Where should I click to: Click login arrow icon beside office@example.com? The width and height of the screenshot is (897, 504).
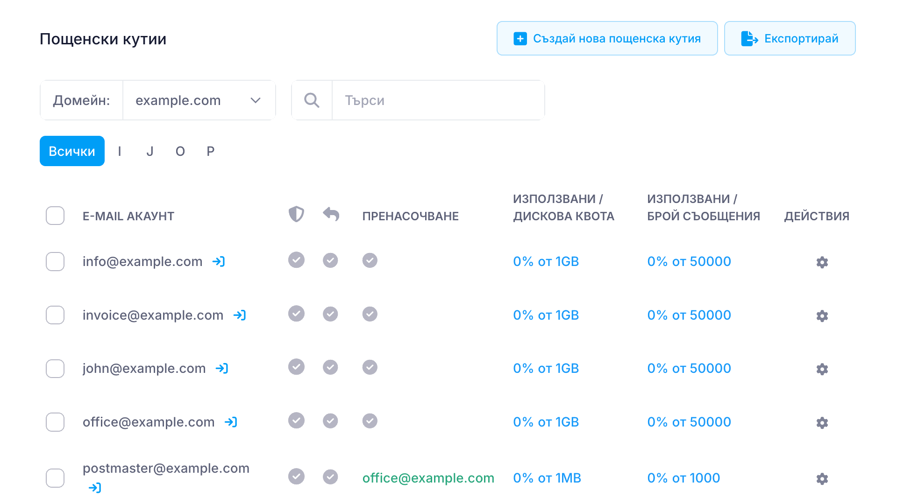click(x=231, y=422)
